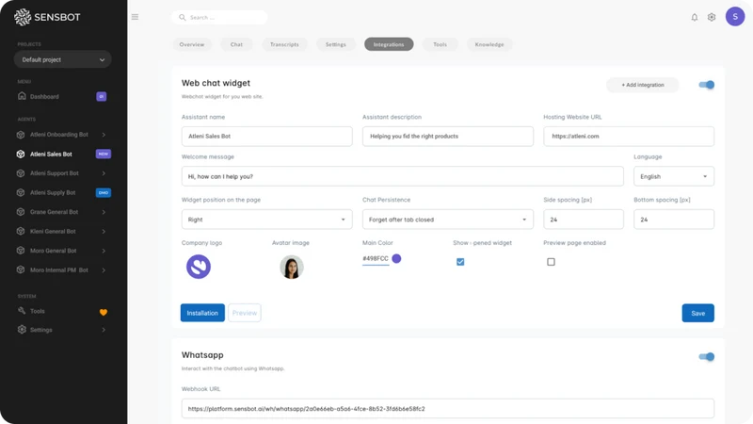Click the #498FCC color hex field
This screenshot has height=424, width=753.
click(x=376, y=258)
